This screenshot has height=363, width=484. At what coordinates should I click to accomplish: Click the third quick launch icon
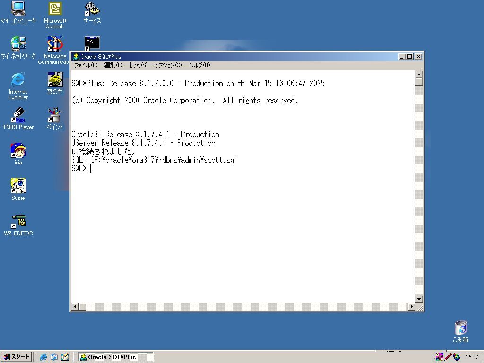coord(65,357)
